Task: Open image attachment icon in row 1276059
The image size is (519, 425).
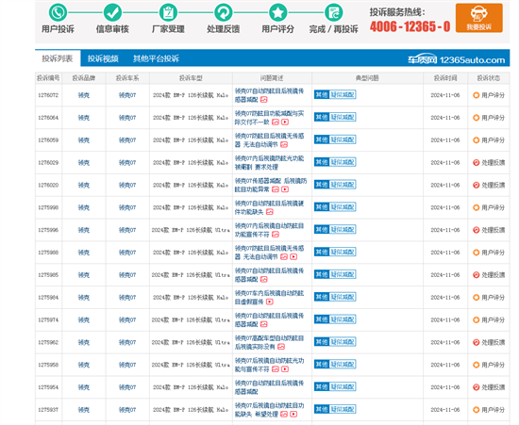Action: click(x=284, y=144)
